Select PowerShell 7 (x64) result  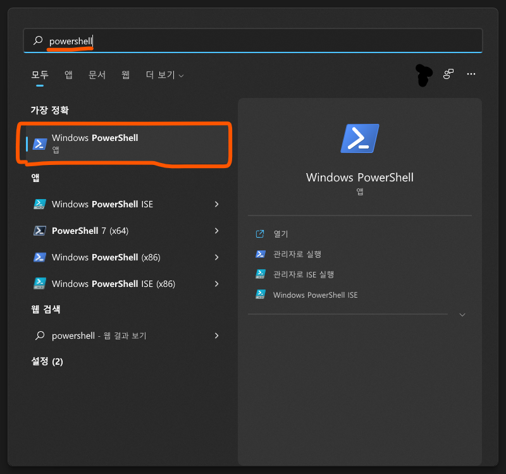coord(126,231)
